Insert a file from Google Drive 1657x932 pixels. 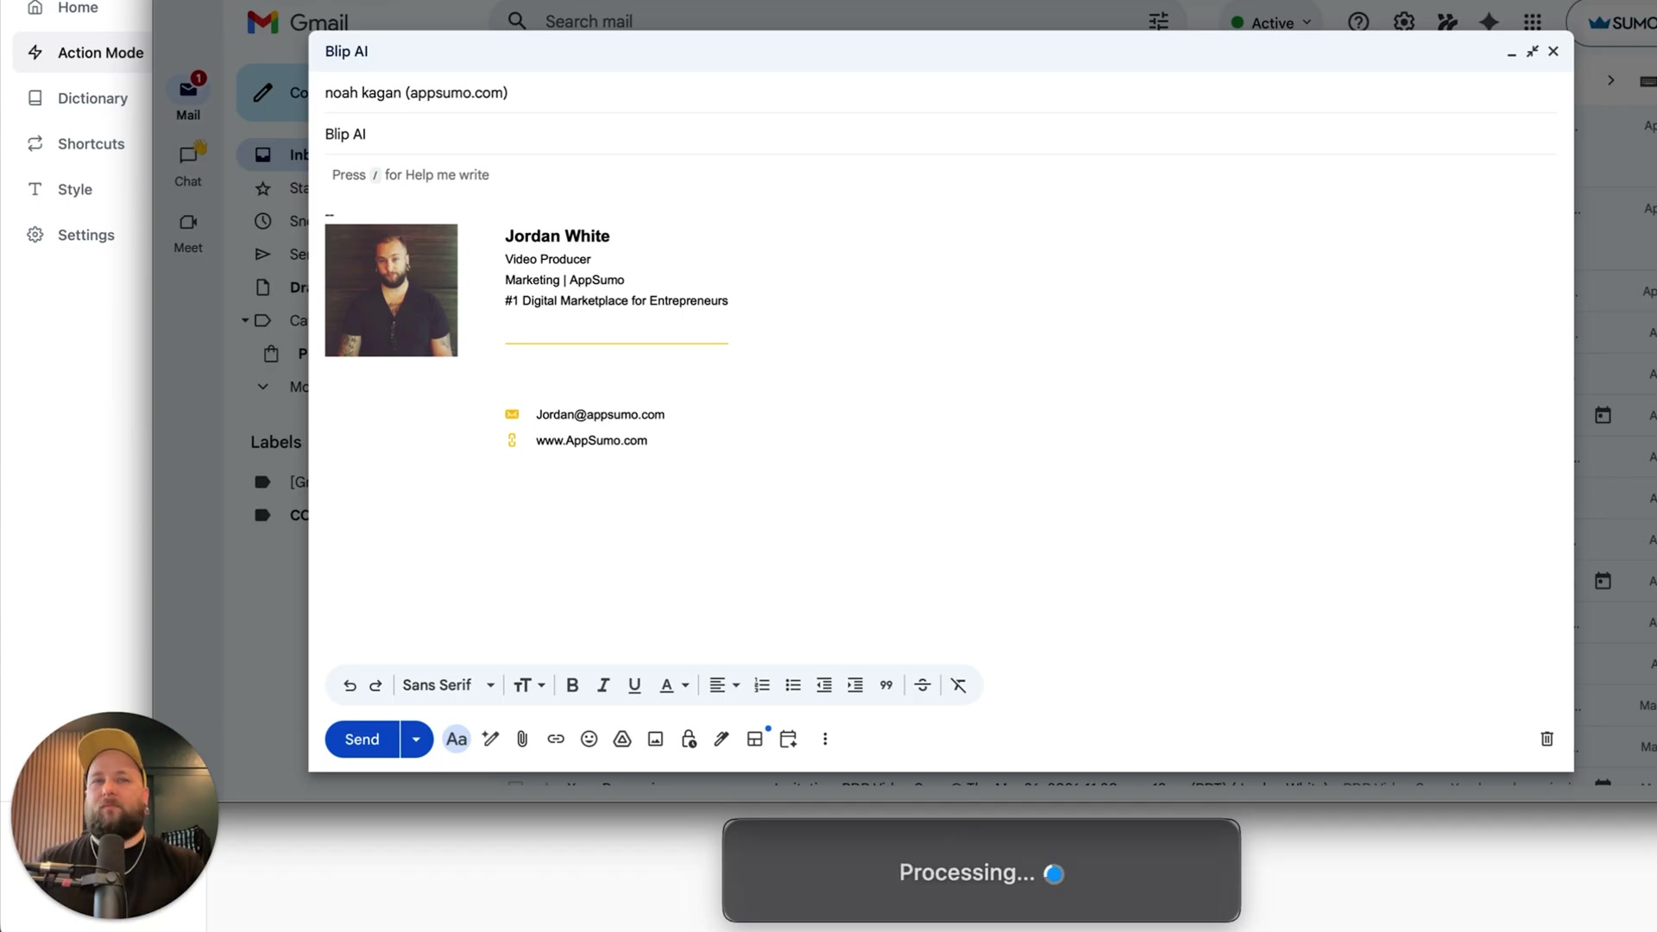pos(621,739)
